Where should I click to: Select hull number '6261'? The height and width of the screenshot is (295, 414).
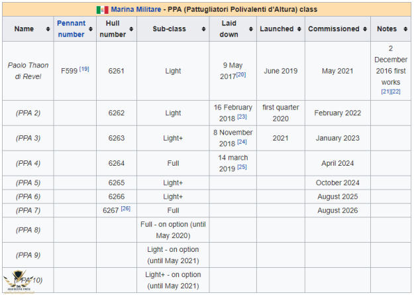117,71
